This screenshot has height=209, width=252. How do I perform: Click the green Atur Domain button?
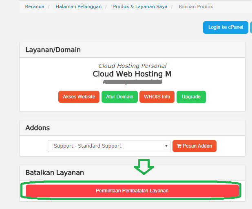coord(119,97)
